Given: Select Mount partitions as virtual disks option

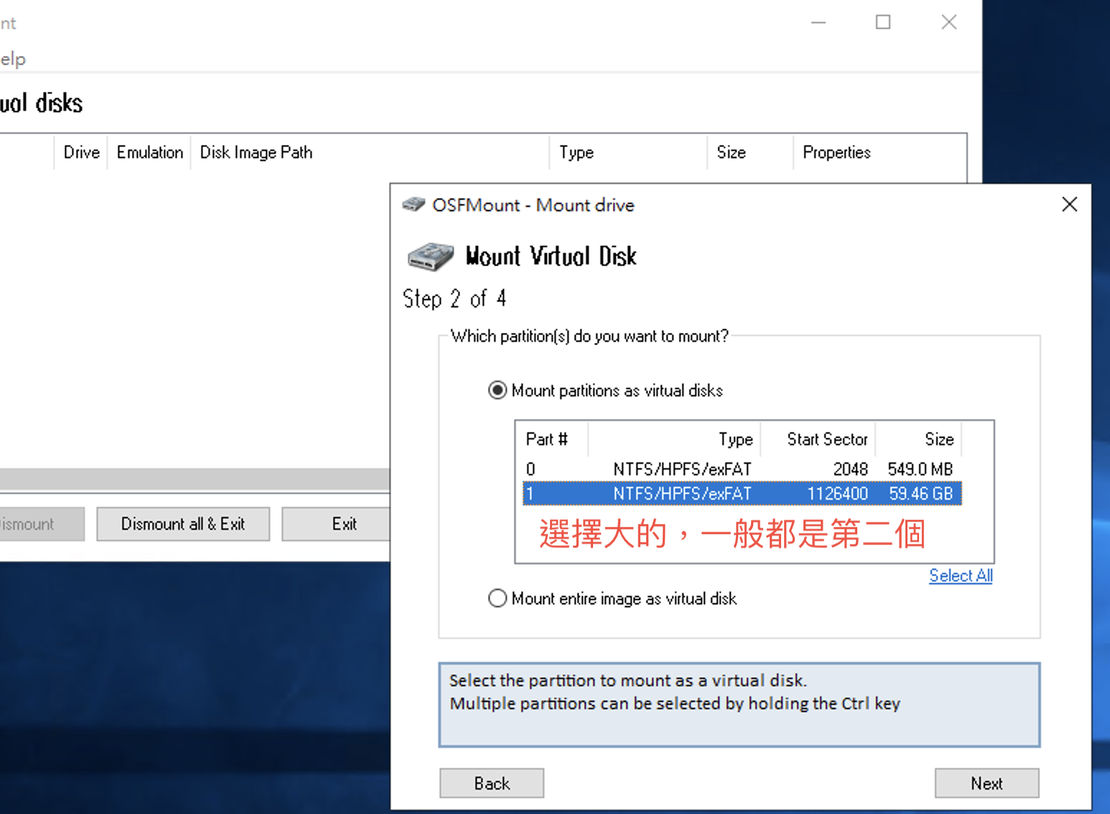Looking at the screenshot, I should [497, 390].
